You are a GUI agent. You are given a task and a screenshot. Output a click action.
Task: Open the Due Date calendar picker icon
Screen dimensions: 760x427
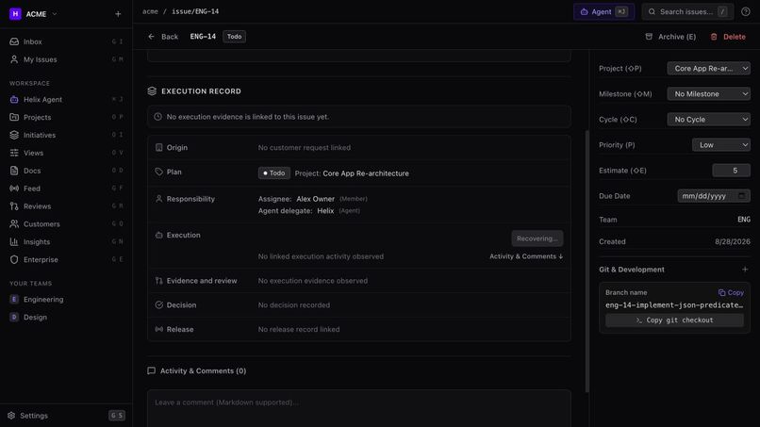(x=741, y=196)
